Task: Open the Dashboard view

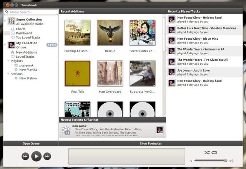Action: click(24, 33)
